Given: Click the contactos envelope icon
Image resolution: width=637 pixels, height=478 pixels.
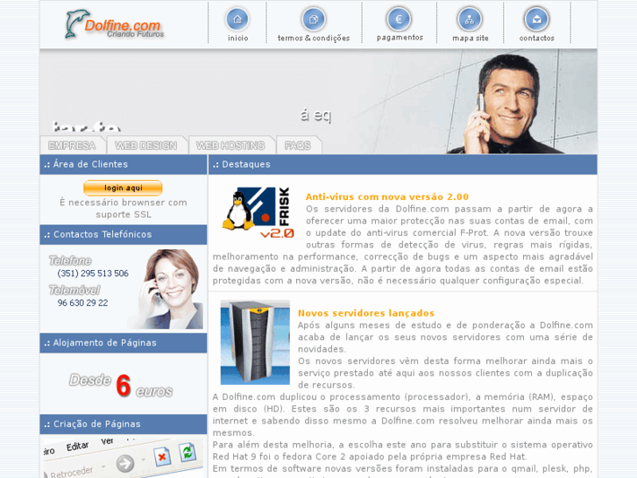Looking at the screenshot, I should point(536,19).
